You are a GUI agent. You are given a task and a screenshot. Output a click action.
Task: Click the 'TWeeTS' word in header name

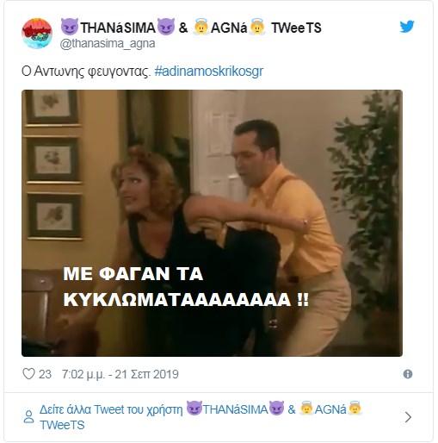296,28
